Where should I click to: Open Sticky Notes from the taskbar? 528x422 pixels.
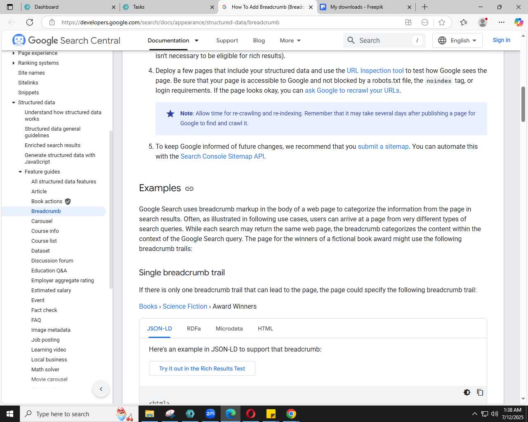pos(271,414)
